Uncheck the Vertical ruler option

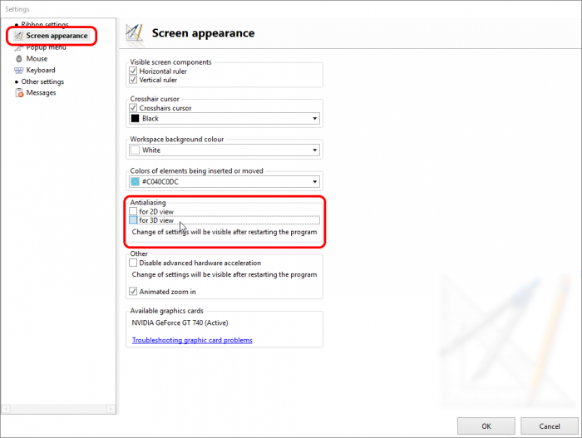[133, 81]
